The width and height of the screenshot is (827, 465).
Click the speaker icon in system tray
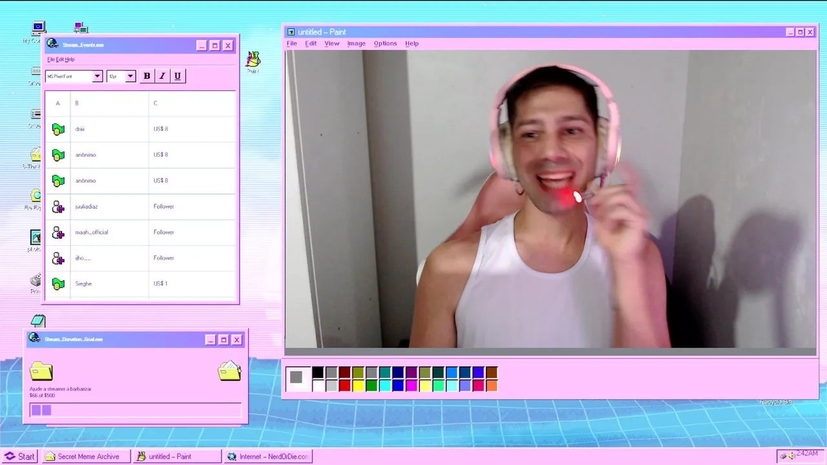point(791,456)
